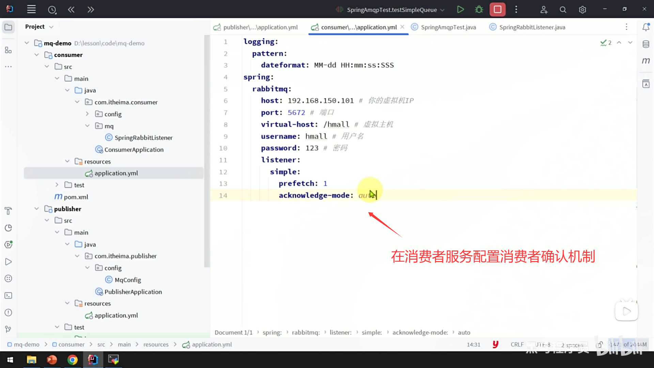Open main hamburger menu

pyautogui.click(x=31, y=10)
